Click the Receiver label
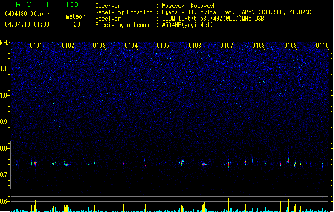This screenshot has width=334, height=212. click(108, 19)
